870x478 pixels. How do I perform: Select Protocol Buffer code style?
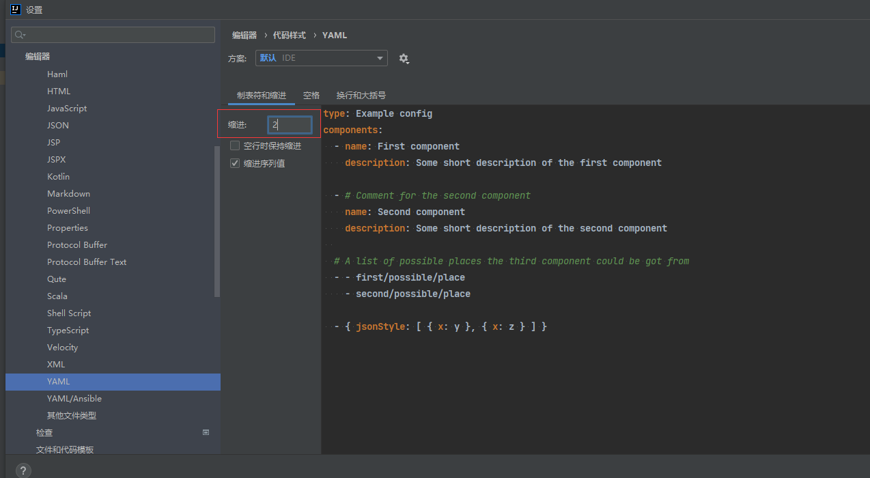[77, 244]
